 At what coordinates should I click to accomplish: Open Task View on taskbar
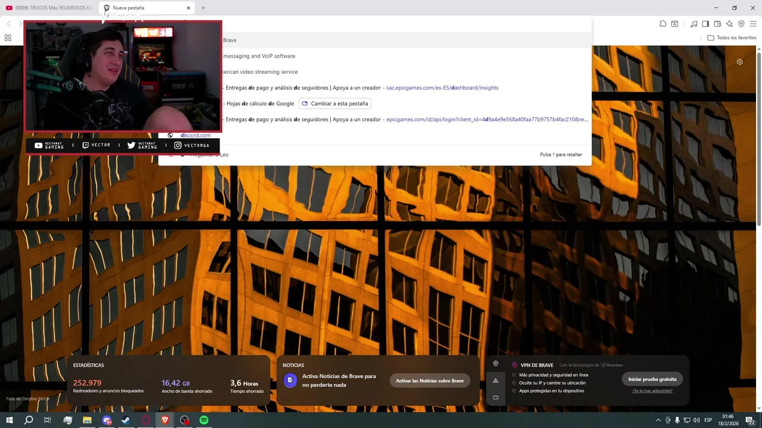click(x=48, y=420)
